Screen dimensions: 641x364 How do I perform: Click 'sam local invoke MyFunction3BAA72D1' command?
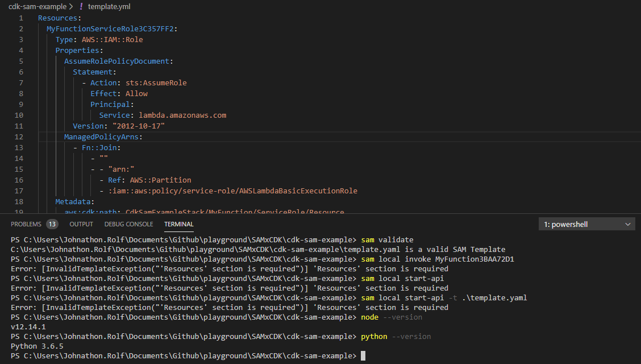(x=438, y=259)
